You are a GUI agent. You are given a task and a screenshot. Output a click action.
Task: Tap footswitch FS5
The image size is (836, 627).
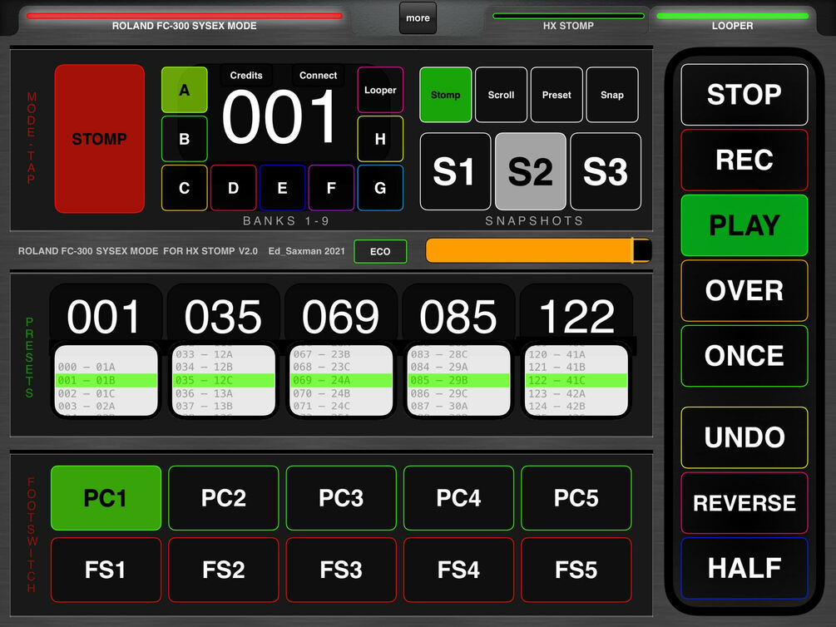576,570
